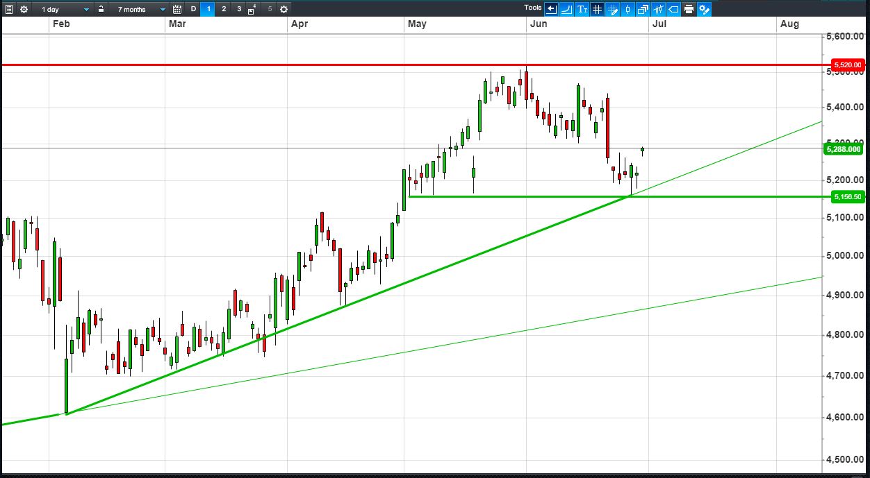The height and width of the screenshot is (478, 870).
Task: Click the May month label
Action: tap(418, 24)
